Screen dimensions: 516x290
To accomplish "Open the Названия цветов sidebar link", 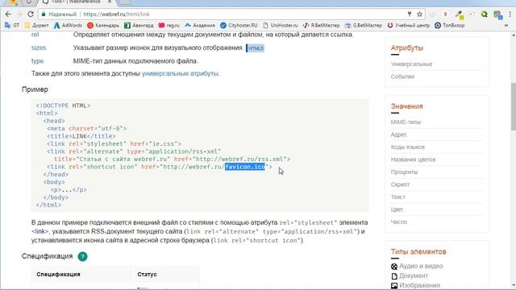I will click(x=413, y=159).
